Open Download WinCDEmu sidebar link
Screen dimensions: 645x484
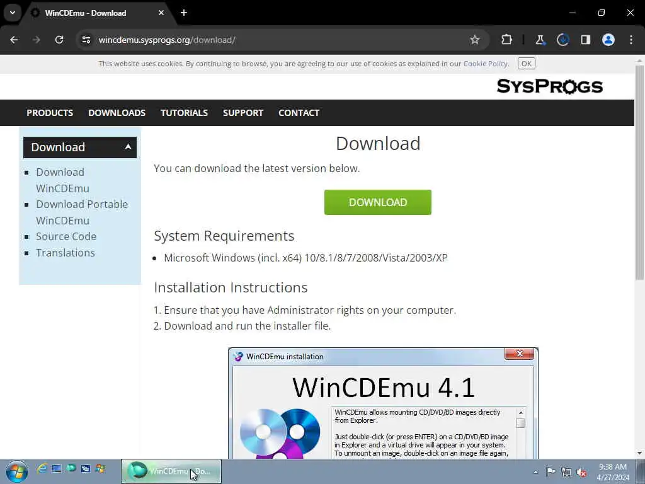click(x=62, y=180)
